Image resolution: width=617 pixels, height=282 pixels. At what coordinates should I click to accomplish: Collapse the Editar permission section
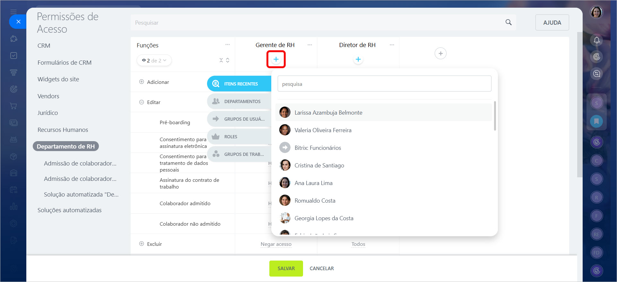[x=142, y=102]
